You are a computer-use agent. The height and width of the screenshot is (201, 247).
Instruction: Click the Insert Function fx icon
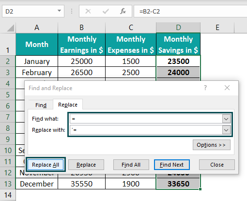(123, 11)
